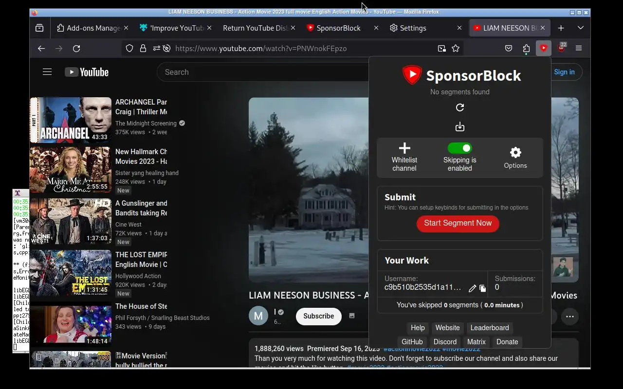623x389 pixels.
Task: Click channel avatar M
Action: [258, 316]
